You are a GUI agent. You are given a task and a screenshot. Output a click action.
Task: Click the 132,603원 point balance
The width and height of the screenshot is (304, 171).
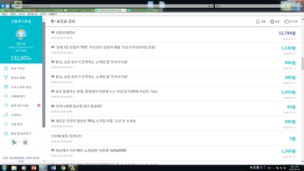coord(21,58)
